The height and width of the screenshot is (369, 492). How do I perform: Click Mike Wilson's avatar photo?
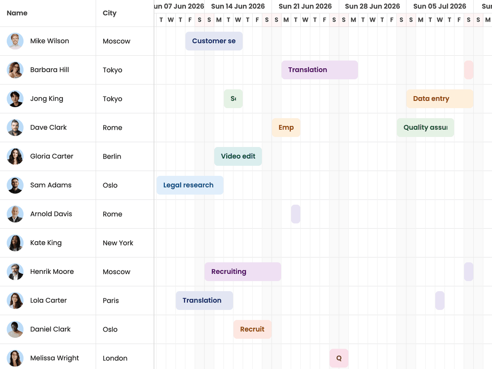[15, 41]
